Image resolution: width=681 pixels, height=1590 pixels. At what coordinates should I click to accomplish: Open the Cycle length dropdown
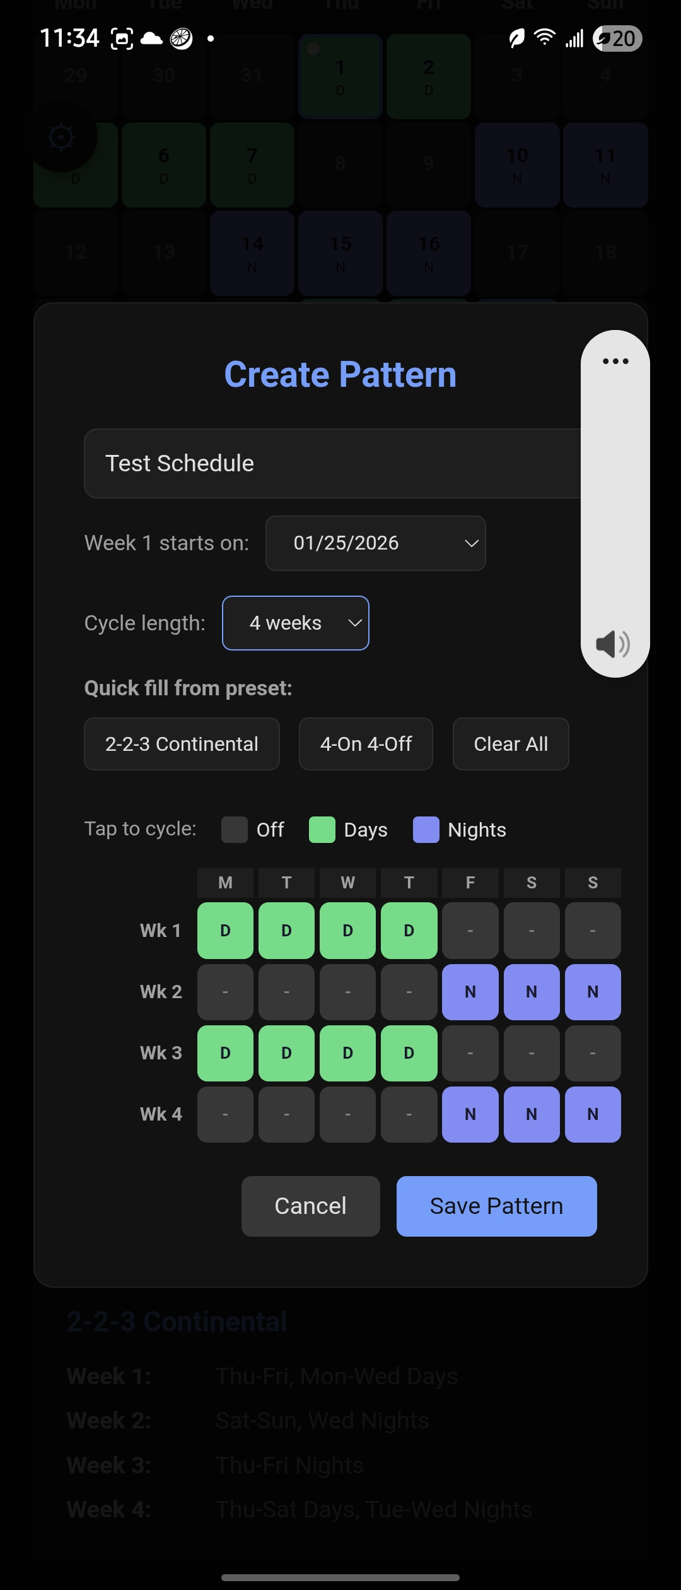[x=295, y=623]
